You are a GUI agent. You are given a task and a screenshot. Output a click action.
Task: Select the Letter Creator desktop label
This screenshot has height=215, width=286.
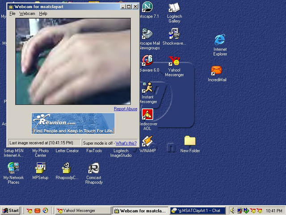point(67,151)
